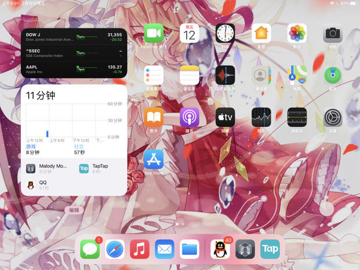Image resolution: width=360 pixels, height=270 pixels.
Task: Tap the Wi-Fi icon in status bar
Action: click(332, 3)
